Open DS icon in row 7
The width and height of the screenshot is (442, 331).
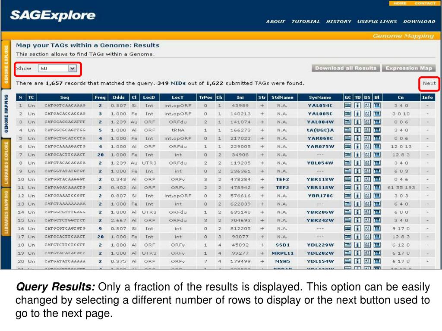coord(367,155)
